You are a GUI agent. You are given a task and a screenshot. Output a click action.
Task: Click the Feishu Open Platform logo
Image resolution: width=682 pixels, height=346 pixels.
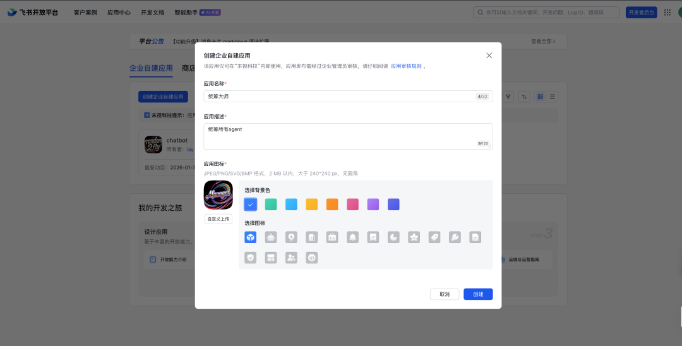click(33, 13)
